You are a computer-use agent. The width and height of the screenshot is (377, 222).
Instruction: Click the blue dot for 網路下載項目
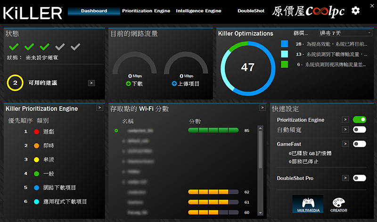[37, 188]
